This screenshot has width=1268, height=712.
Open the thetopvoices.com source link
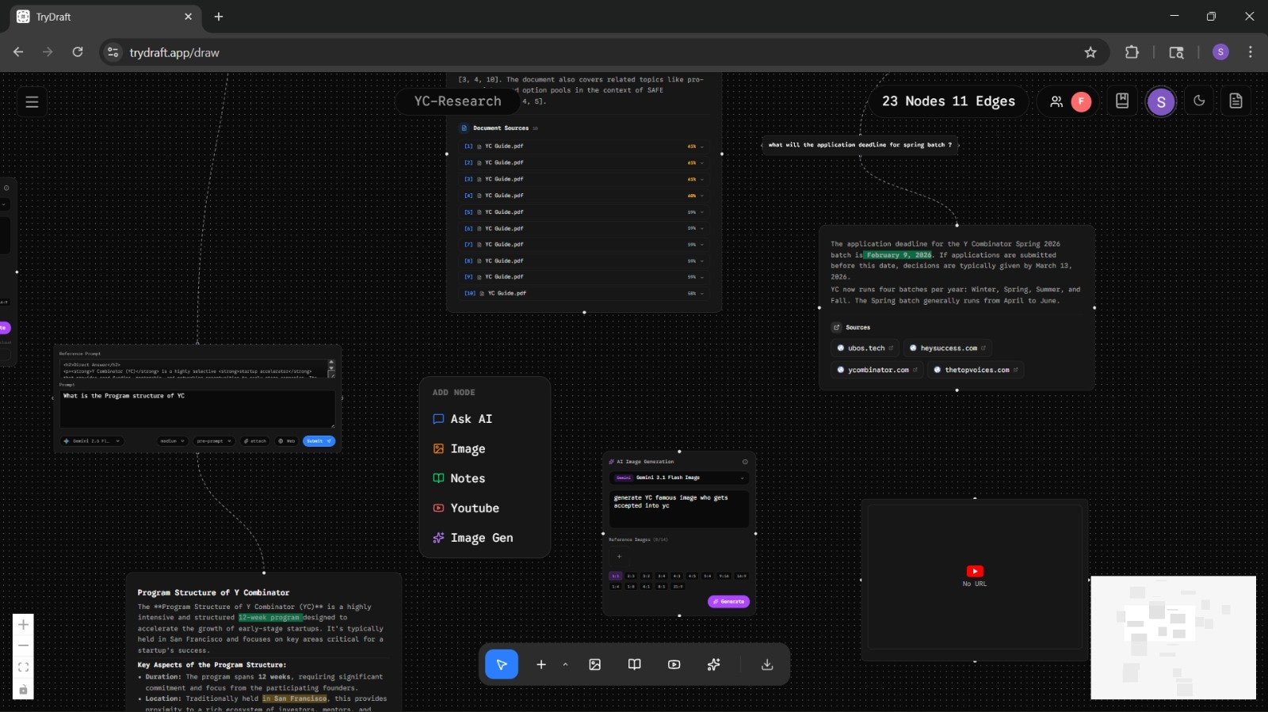976,370
